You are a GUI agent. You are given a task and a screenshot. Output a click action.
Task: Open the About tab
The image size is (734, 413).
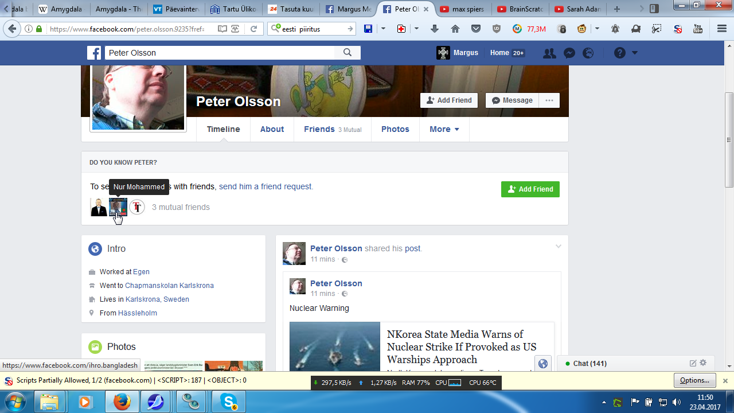[x=272, y=129]
